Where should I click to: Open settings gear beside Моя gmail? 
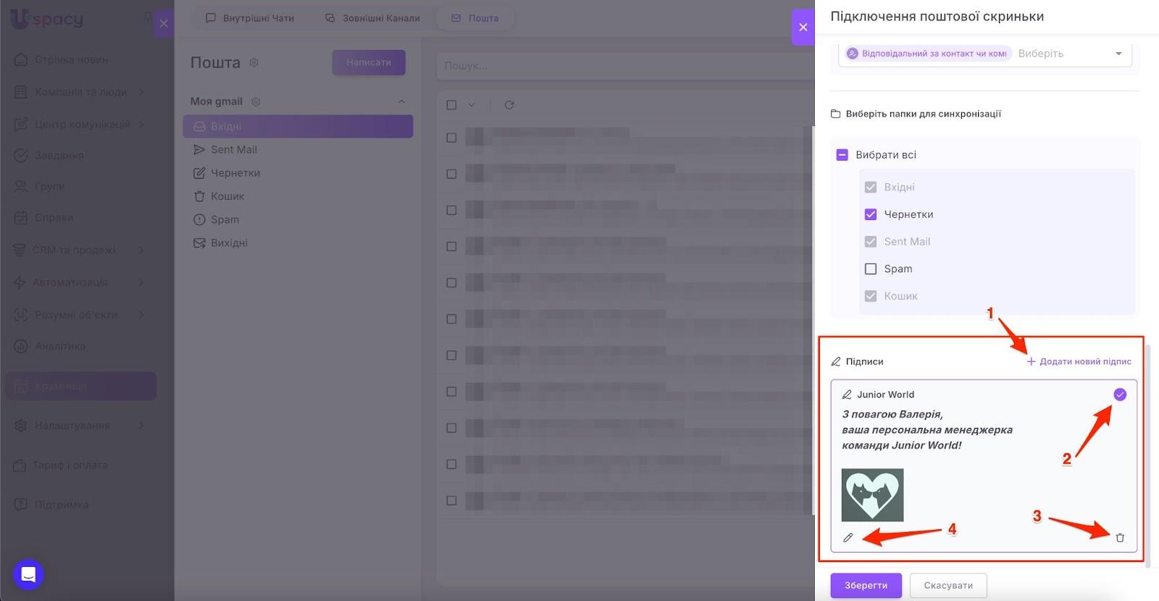[256, 101]
